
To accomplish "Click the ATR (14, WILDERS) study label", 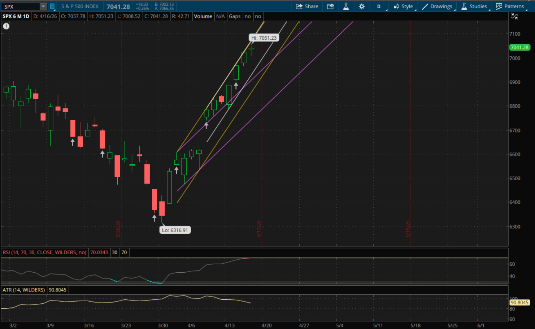I will (x=24, y=290).
